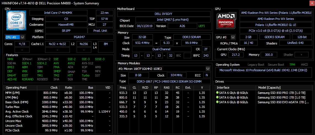Click the UEFI indicator
Image resolution: width=315 pixels, height=135 pixels.
tap(202, 26)
